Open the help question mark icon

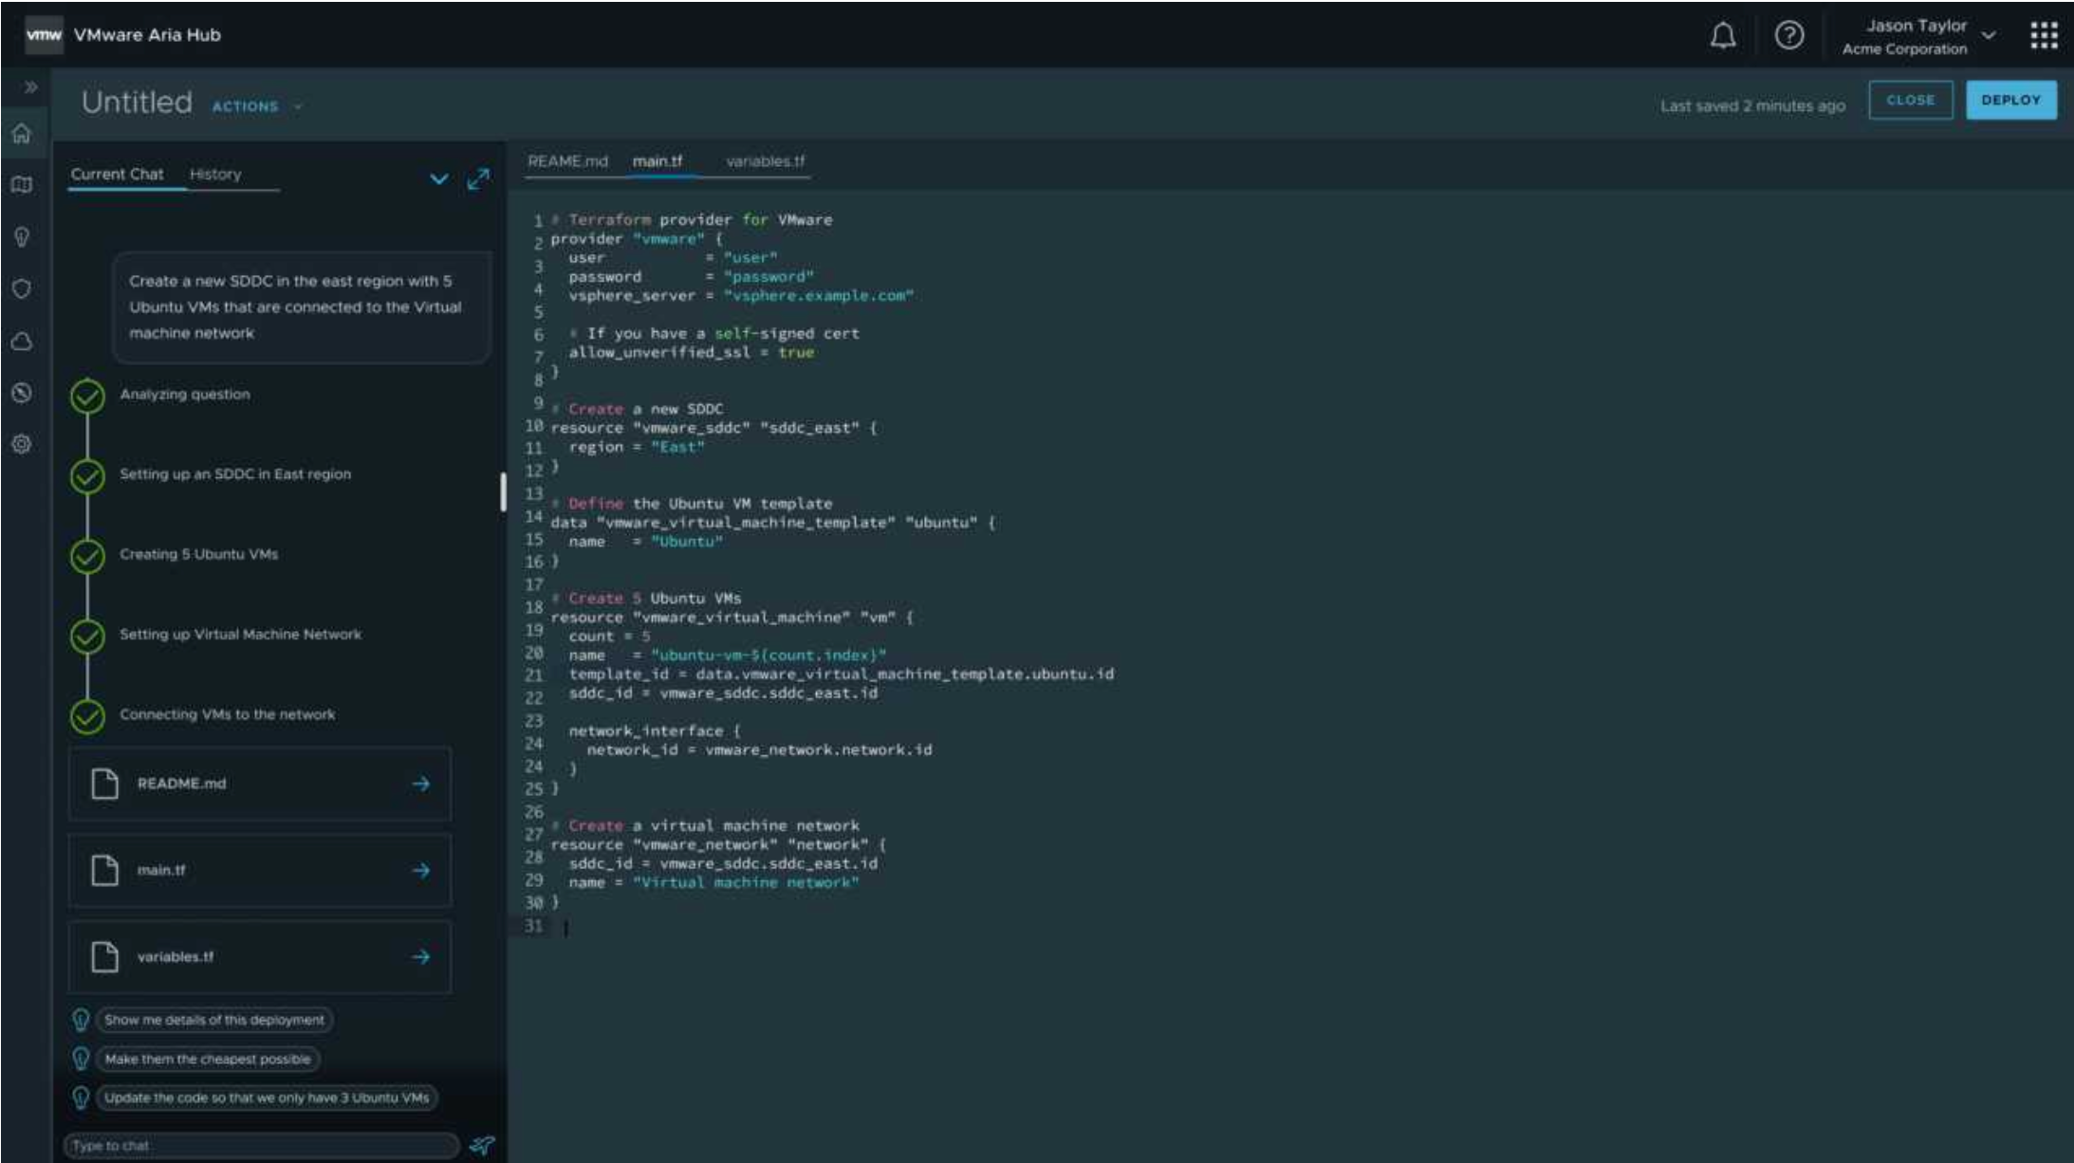pos(1789,36)
